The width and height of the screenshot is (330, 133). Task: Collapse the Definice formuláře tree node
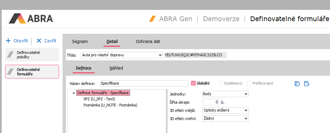tap(73, 93)
